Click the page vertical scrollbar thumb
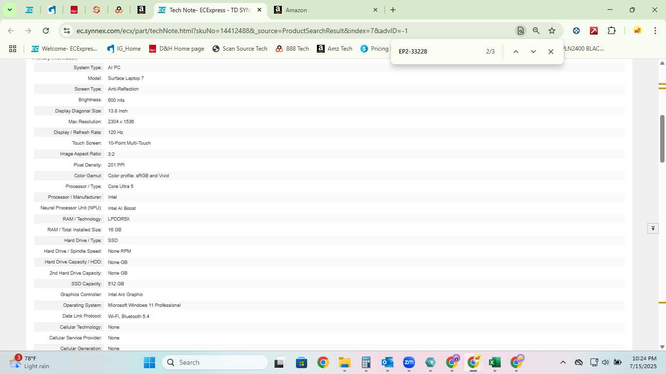Screen dimensions: 666x374 pyautogui.click(x=662, y=138)
